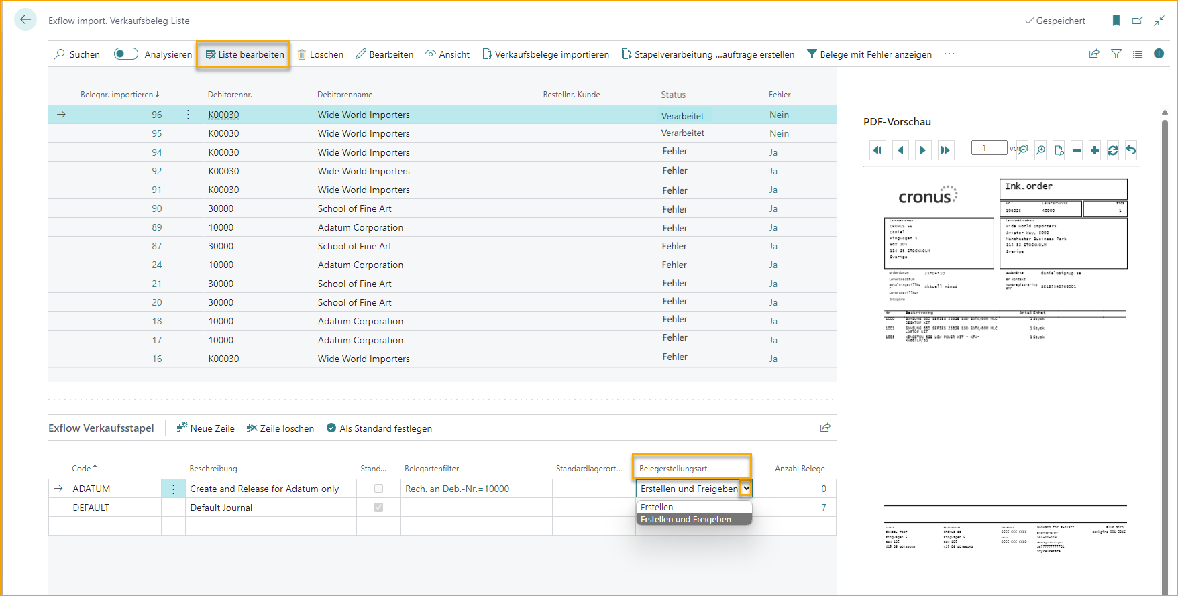Click the refresh icon in PDF preview

(1113, 150)
